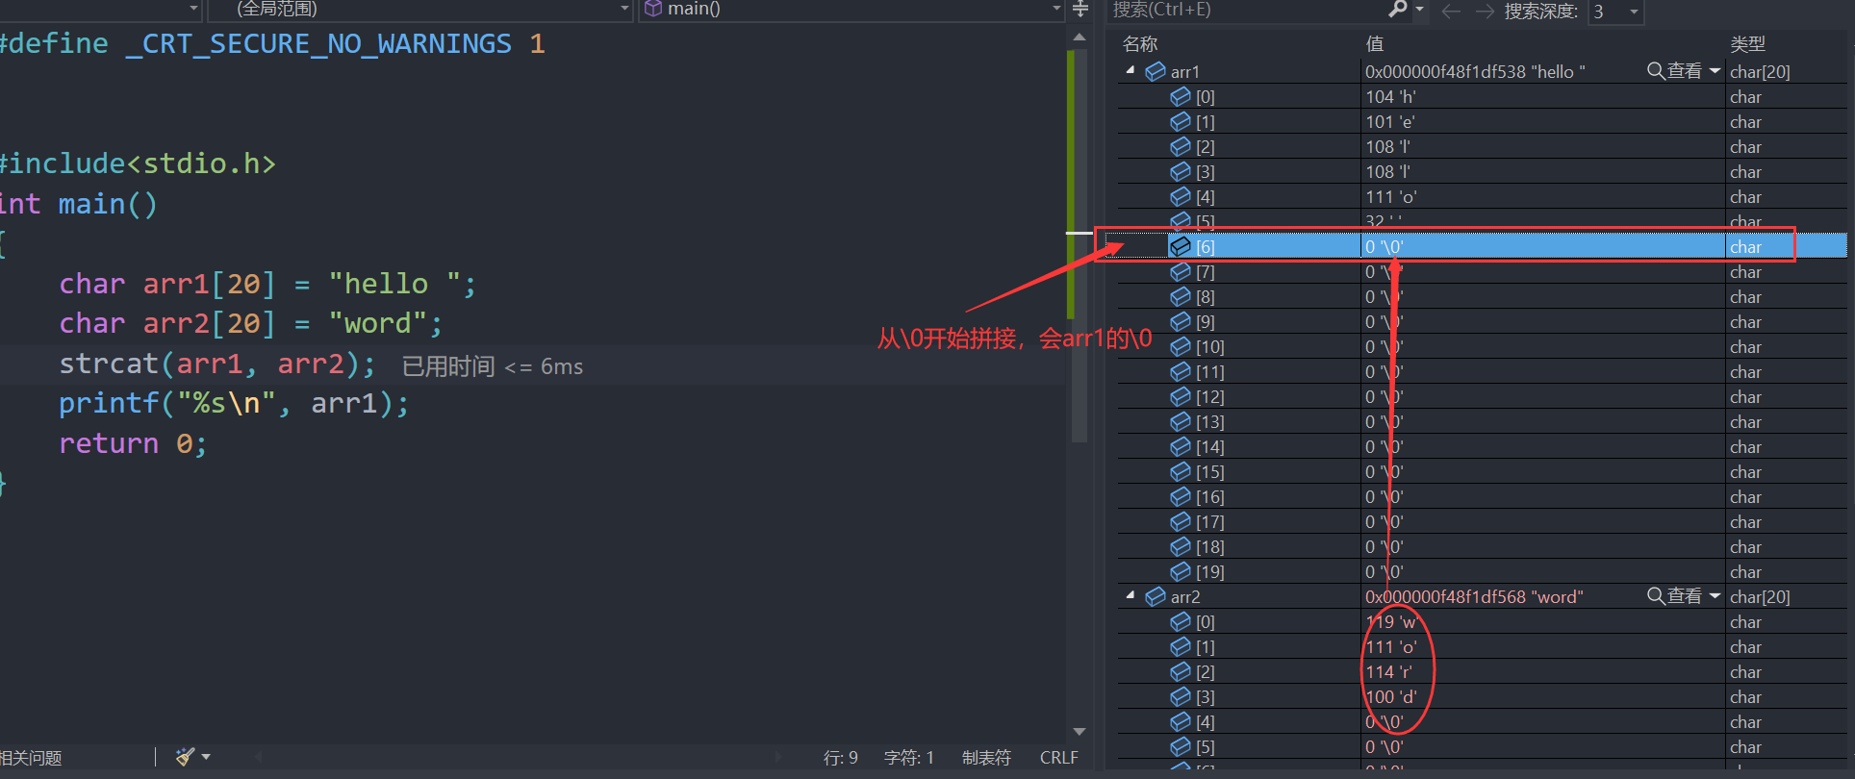Click the CRLF line ending indicator
Image resolution: width=1855 pixels, height=779 pixels.
point(1058,758)
